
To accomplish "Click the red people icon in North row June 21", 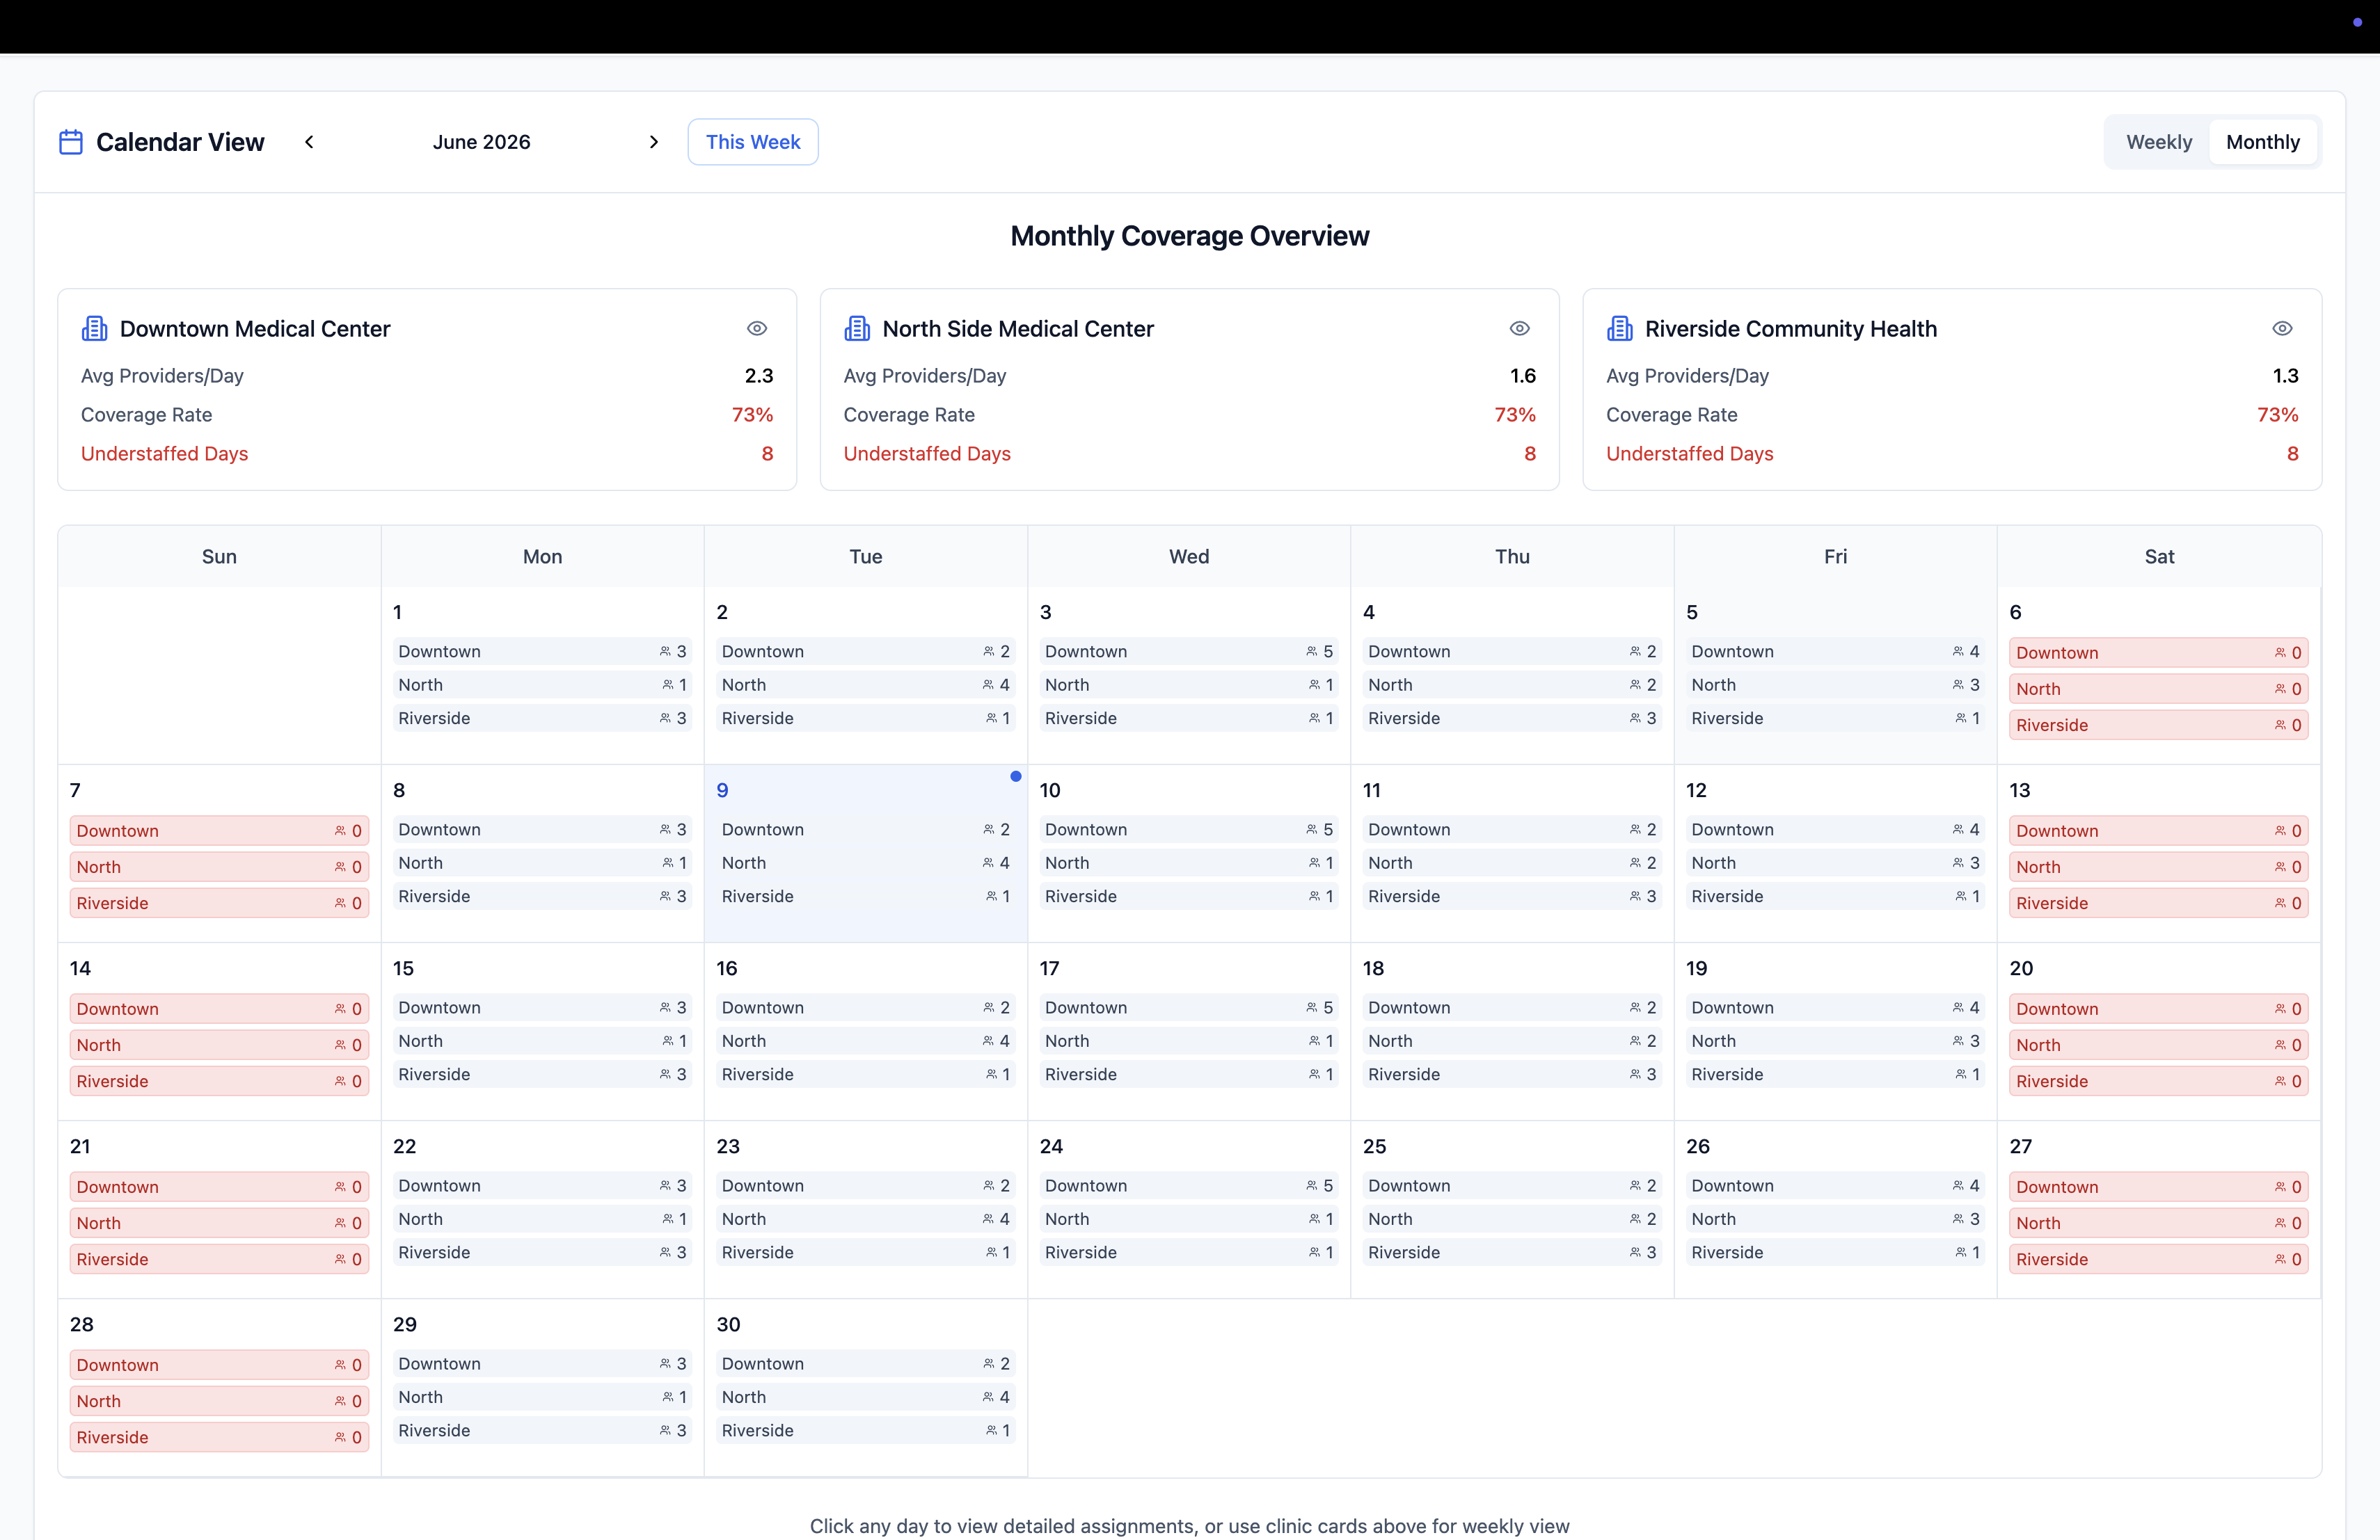I will 340,1224.
